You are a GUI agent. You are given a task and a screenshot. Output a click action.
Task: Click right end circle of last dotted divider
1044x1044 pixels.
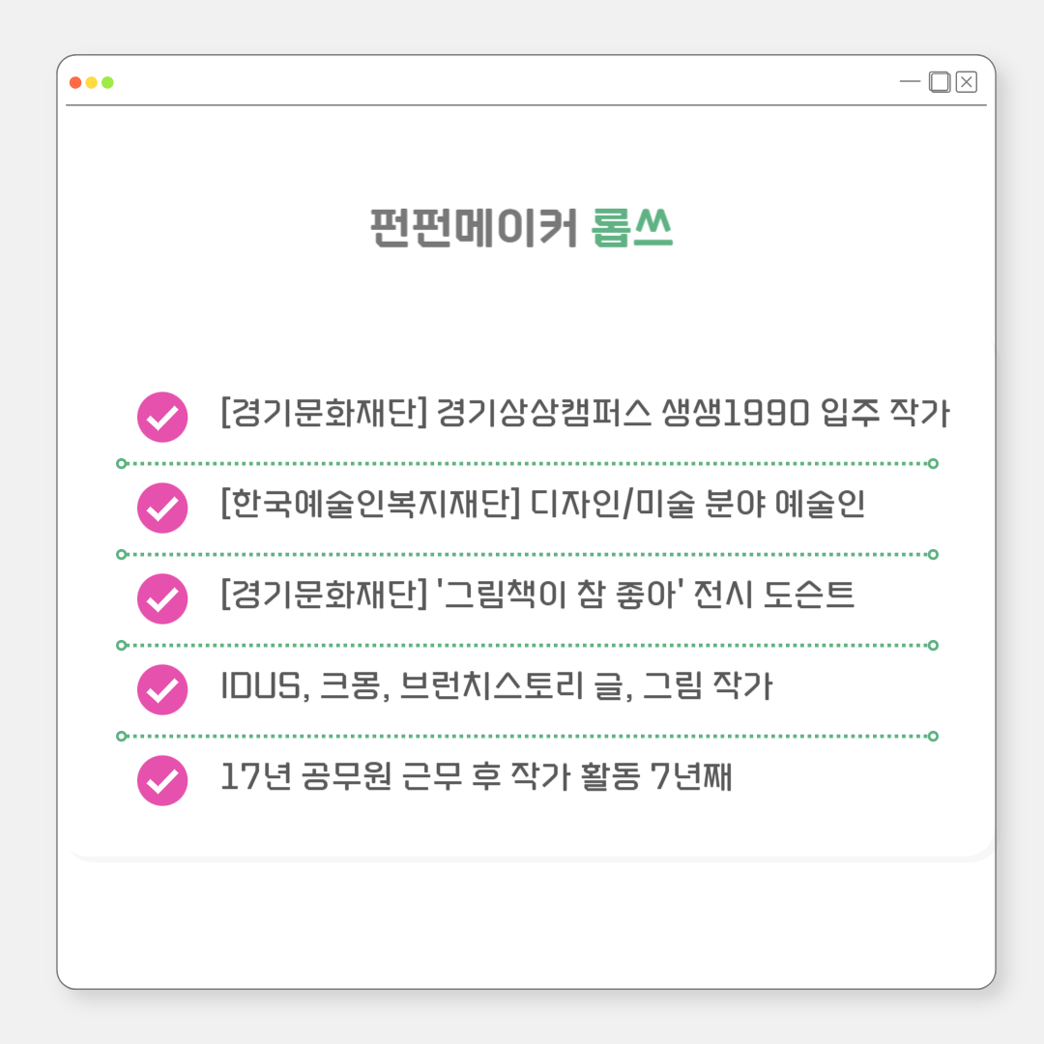pyautogui.click(x=933, y=737)
